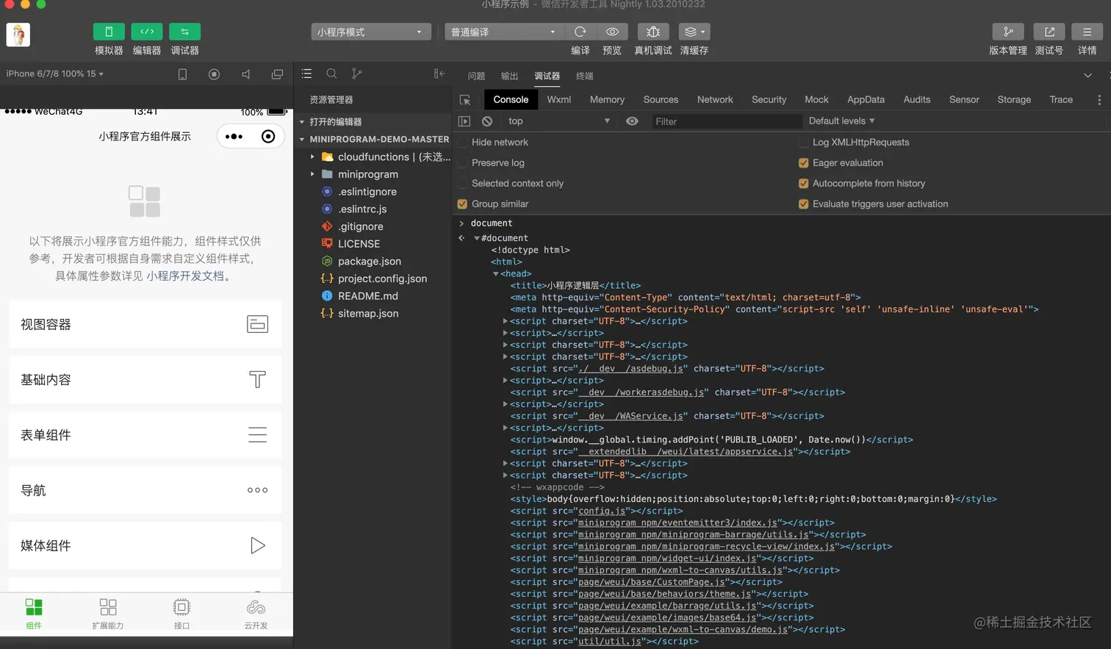Disable Evaluate triggers user activation checkbox
1111x649 pixels.
803,204
